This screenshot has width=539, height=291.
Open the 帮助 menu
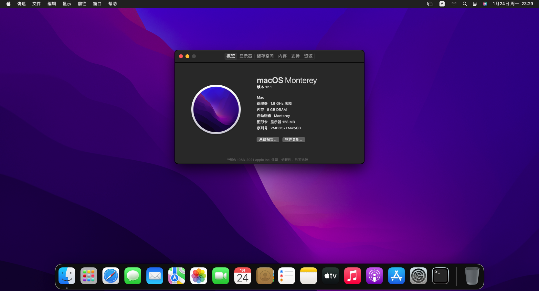click(112, 4)
